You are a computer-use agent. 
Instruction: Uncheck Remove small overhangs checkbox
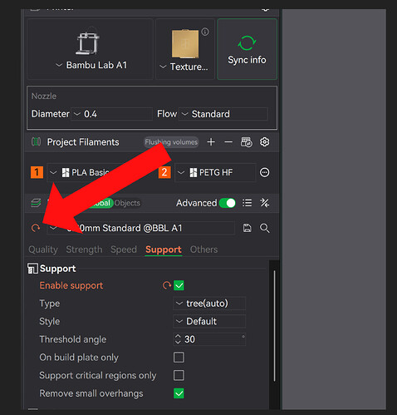179,393
